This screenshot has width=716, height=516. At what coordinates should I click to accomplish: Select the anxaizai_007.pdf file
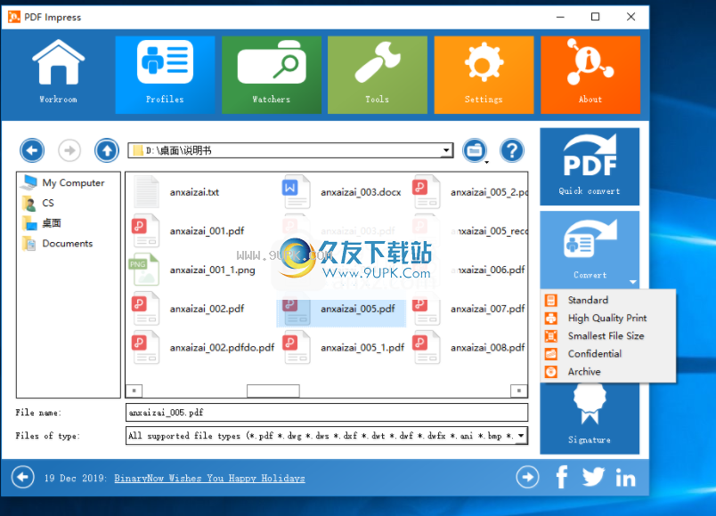click(x=468, y=309)
